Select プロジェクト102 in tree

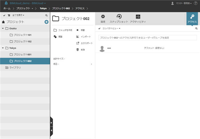(25, 42)
